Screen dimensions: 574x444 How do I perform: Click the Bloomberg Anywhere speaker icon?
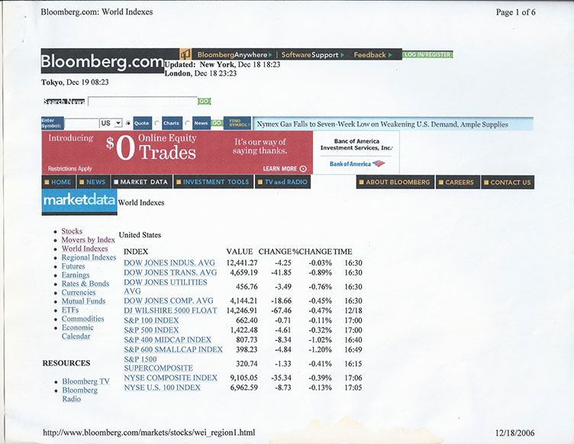185,54
